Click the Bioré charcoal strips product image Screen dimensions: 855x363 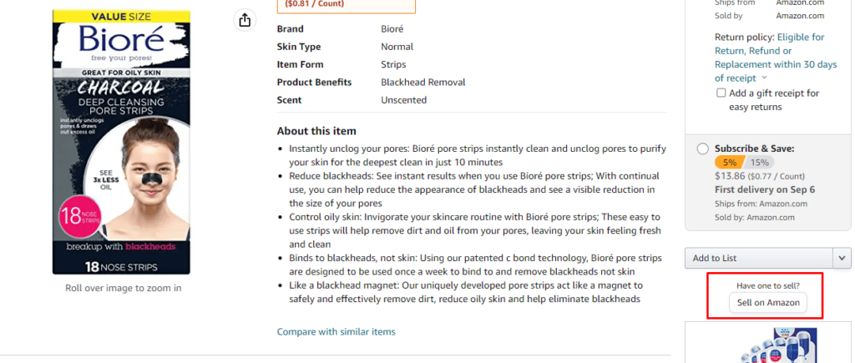121,142
